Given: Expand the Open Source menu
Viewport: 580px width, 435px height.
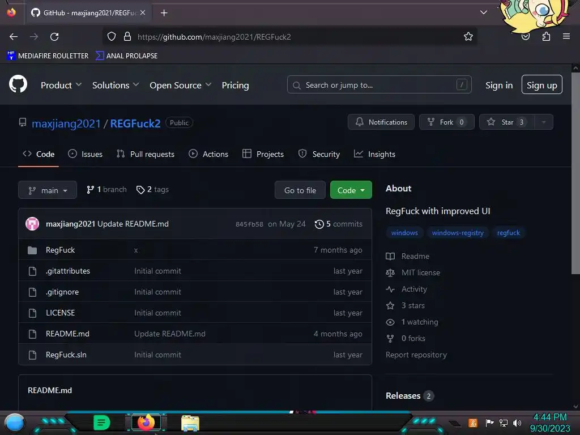Looking at the screenshot, I should pyautogui.click(x=181, y=85).
